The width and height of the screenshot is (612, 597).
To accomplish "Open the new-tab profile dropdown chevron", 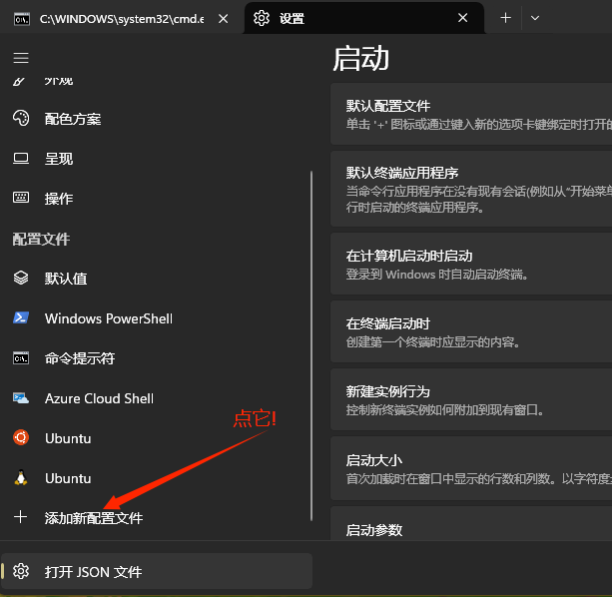I will click(535, 18).
